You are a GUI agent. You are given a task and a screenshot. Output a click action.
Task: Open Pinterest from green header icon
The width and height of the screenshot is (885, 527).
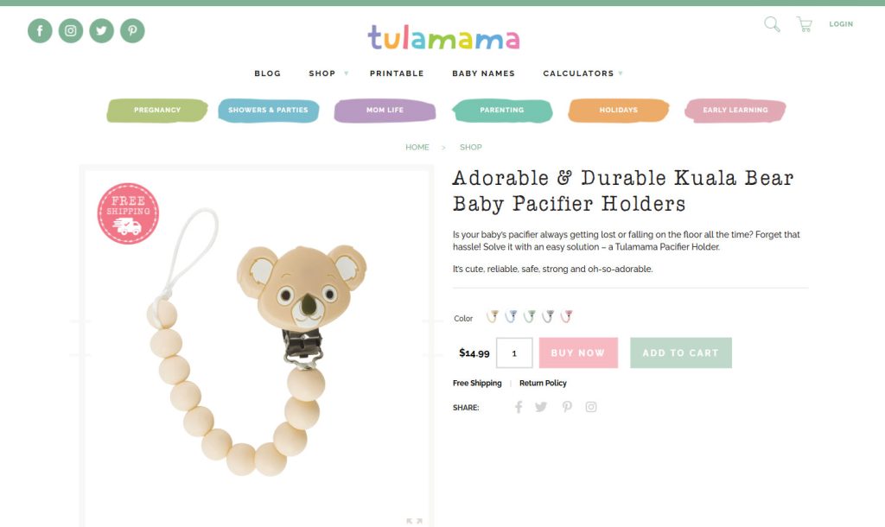(132, 30)
